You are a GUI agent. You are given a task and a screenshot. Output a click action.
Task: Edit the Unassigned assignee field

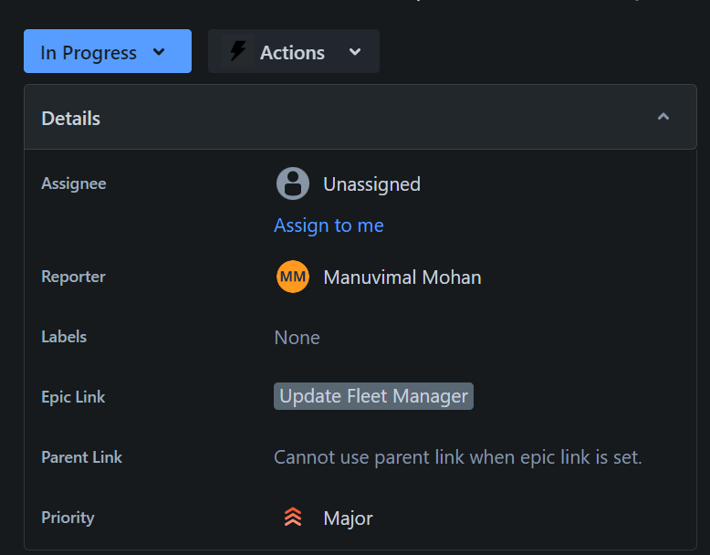pos(371,183)
